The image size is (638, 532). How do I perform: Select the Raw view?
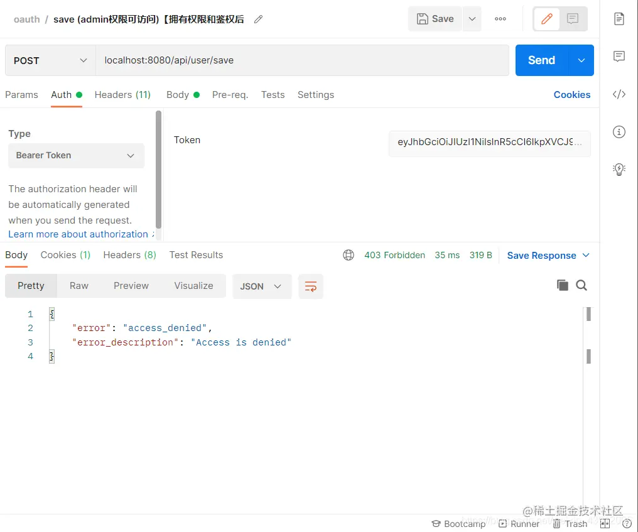click(79, 286)
